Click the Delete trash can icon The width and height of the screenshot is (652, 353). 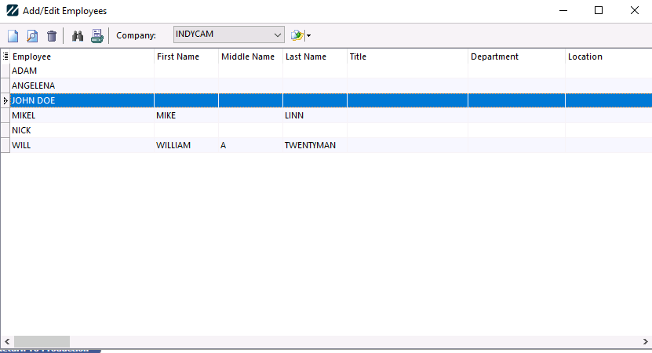[x=52, y=35]
